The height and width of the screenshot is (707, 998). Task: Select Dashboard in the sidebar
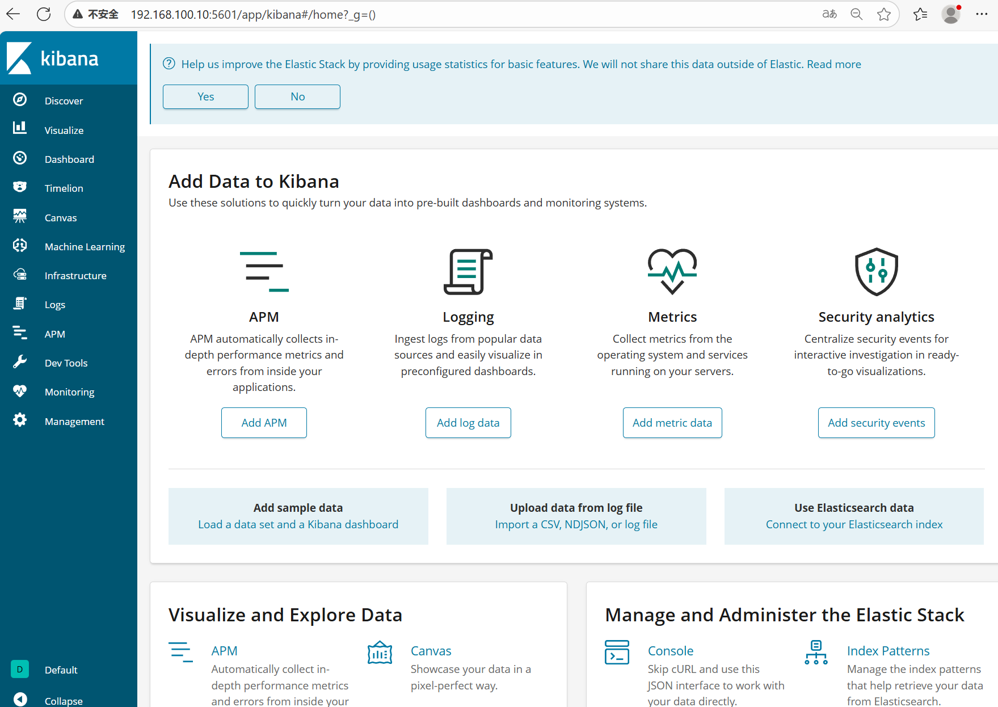pos(69,159)
